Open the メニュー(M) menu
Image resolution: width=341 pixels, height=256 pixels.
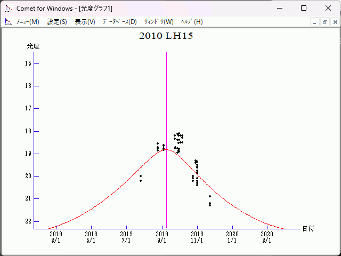pyautogui.click(x=28, y=22)
